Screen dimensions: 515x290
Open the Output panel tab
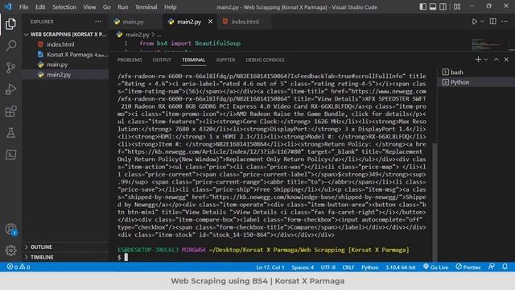(x=162, y=60)
